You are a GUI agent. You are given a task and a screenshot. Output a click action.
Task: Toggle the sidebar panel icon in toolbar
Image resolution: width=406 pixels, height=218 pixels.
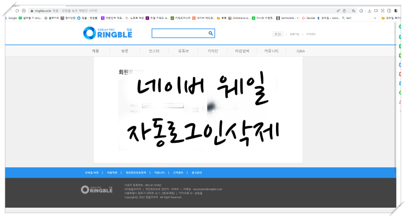pos(389,11)
